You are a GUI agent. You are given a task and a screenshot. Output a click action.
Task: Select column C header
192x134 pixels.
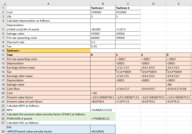[x=128, y=4]
